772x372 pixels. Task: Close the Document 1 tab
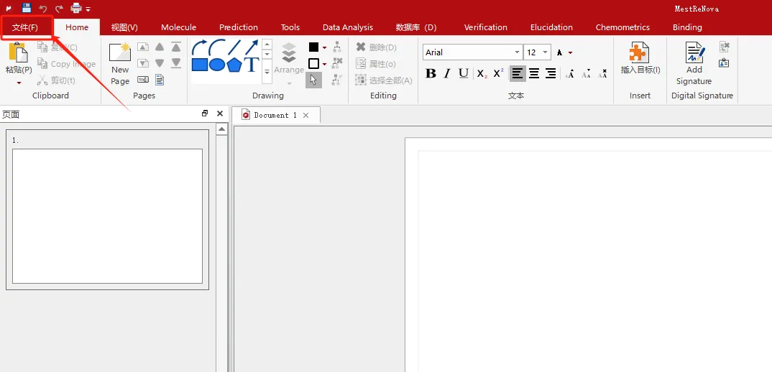coord(305,115)
